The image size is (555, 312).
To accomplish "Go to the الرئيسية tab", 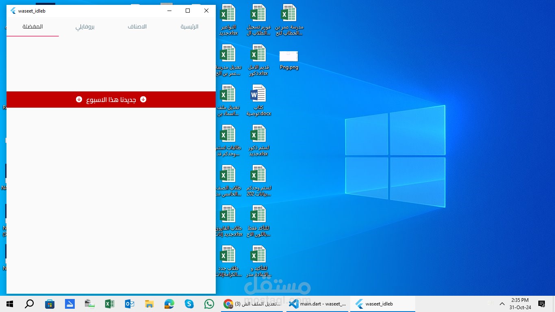I will [189, 27].
